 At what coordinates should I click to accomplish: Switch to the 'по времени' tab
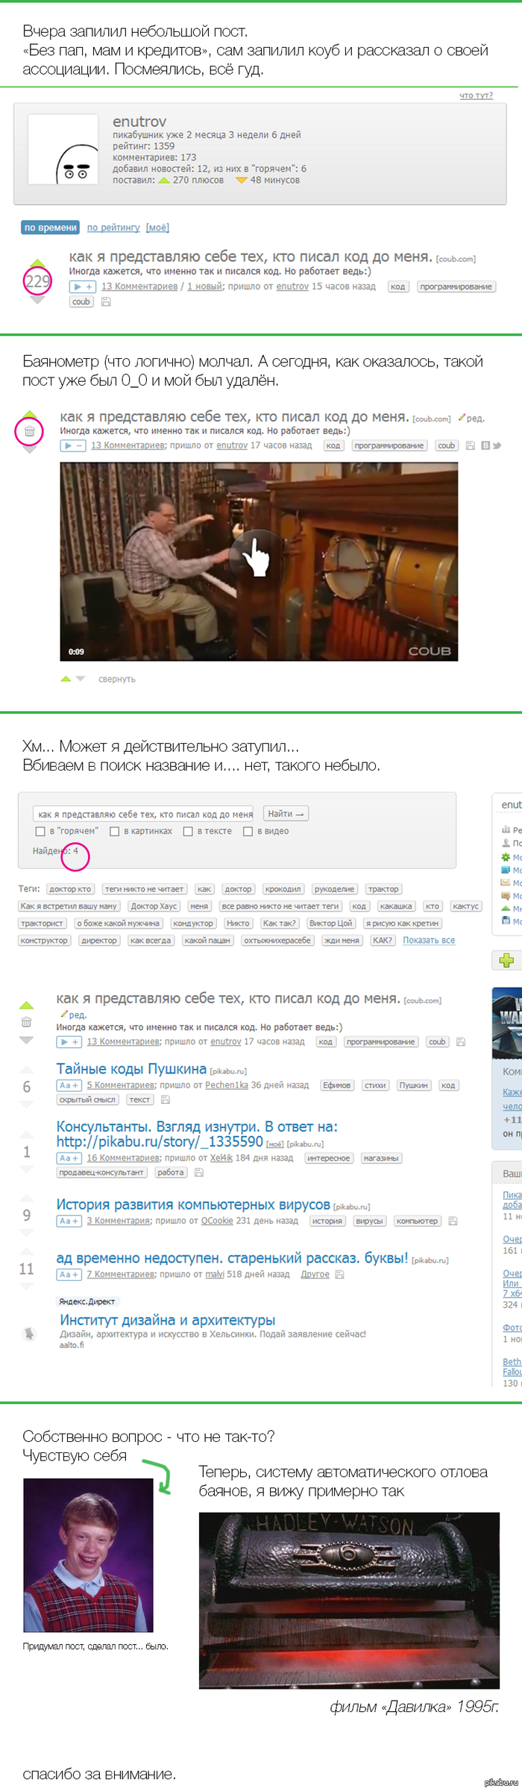click(50, 228)
